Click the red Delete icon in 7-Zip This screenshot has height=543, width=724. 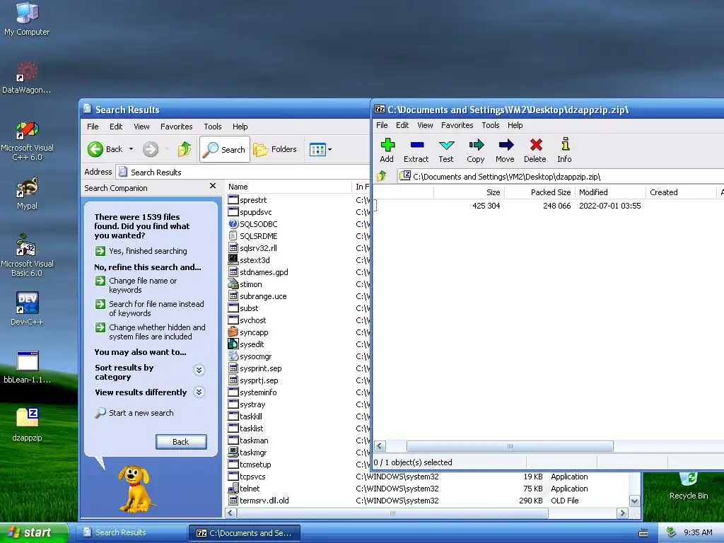(x=535, y=151)
